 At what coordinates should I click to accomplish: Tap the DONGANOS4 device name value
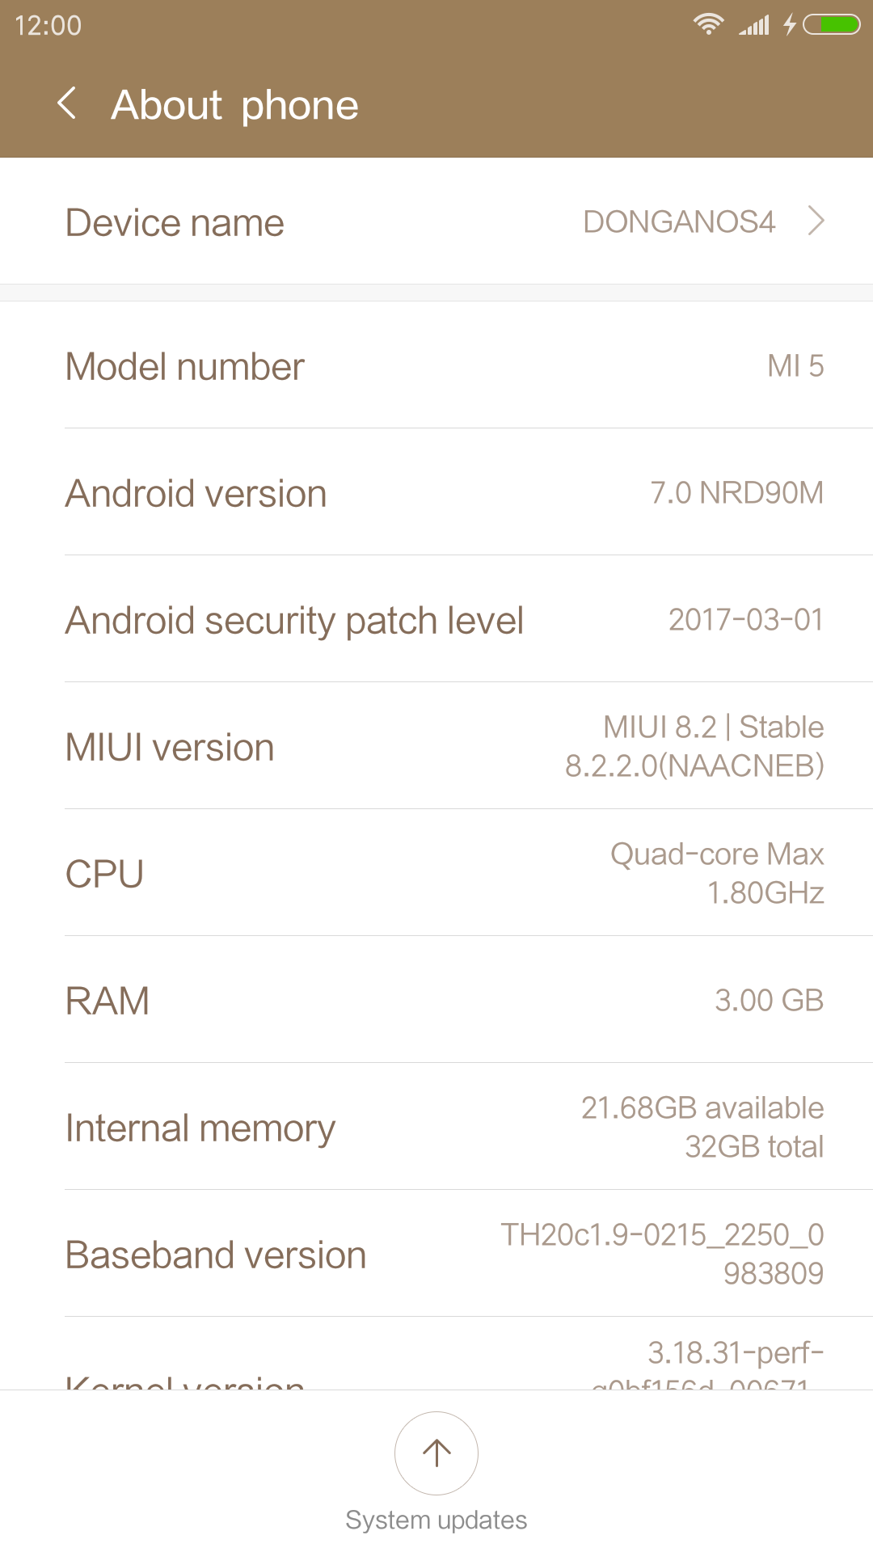679,221
